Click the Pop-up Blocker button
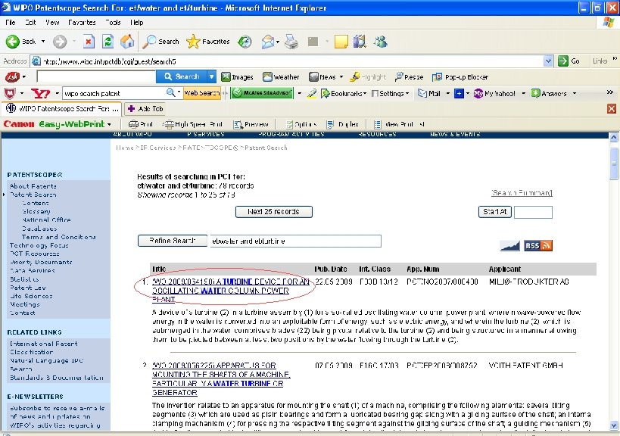 click(460, 77)
